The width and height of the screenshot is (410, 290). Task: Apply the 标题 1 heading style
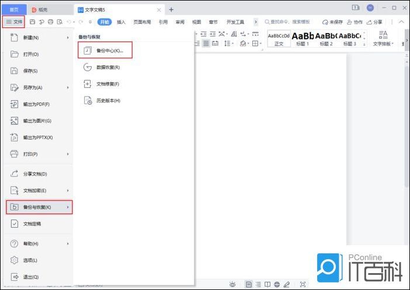tap(303, 38)
